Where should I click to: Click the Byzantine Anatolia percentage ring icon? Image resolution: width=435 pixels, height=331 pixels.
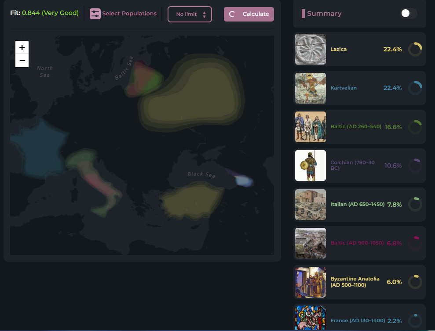pyautogui.click(x=415, y=282)
